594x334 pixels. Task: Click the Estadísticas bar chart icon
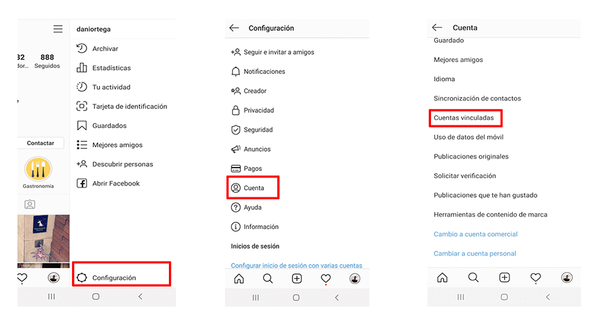[82, 67]
